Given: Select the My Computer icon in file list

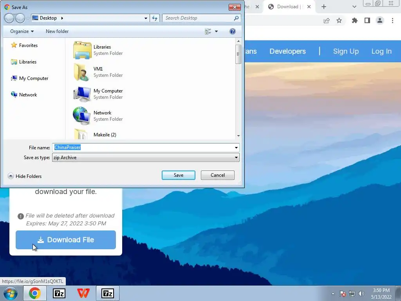Looking at the screenshot, I should (x=82, y=94).
